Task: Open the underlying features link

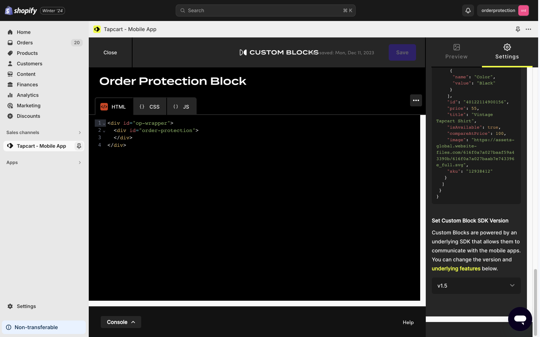Action: tap(456, 268)
